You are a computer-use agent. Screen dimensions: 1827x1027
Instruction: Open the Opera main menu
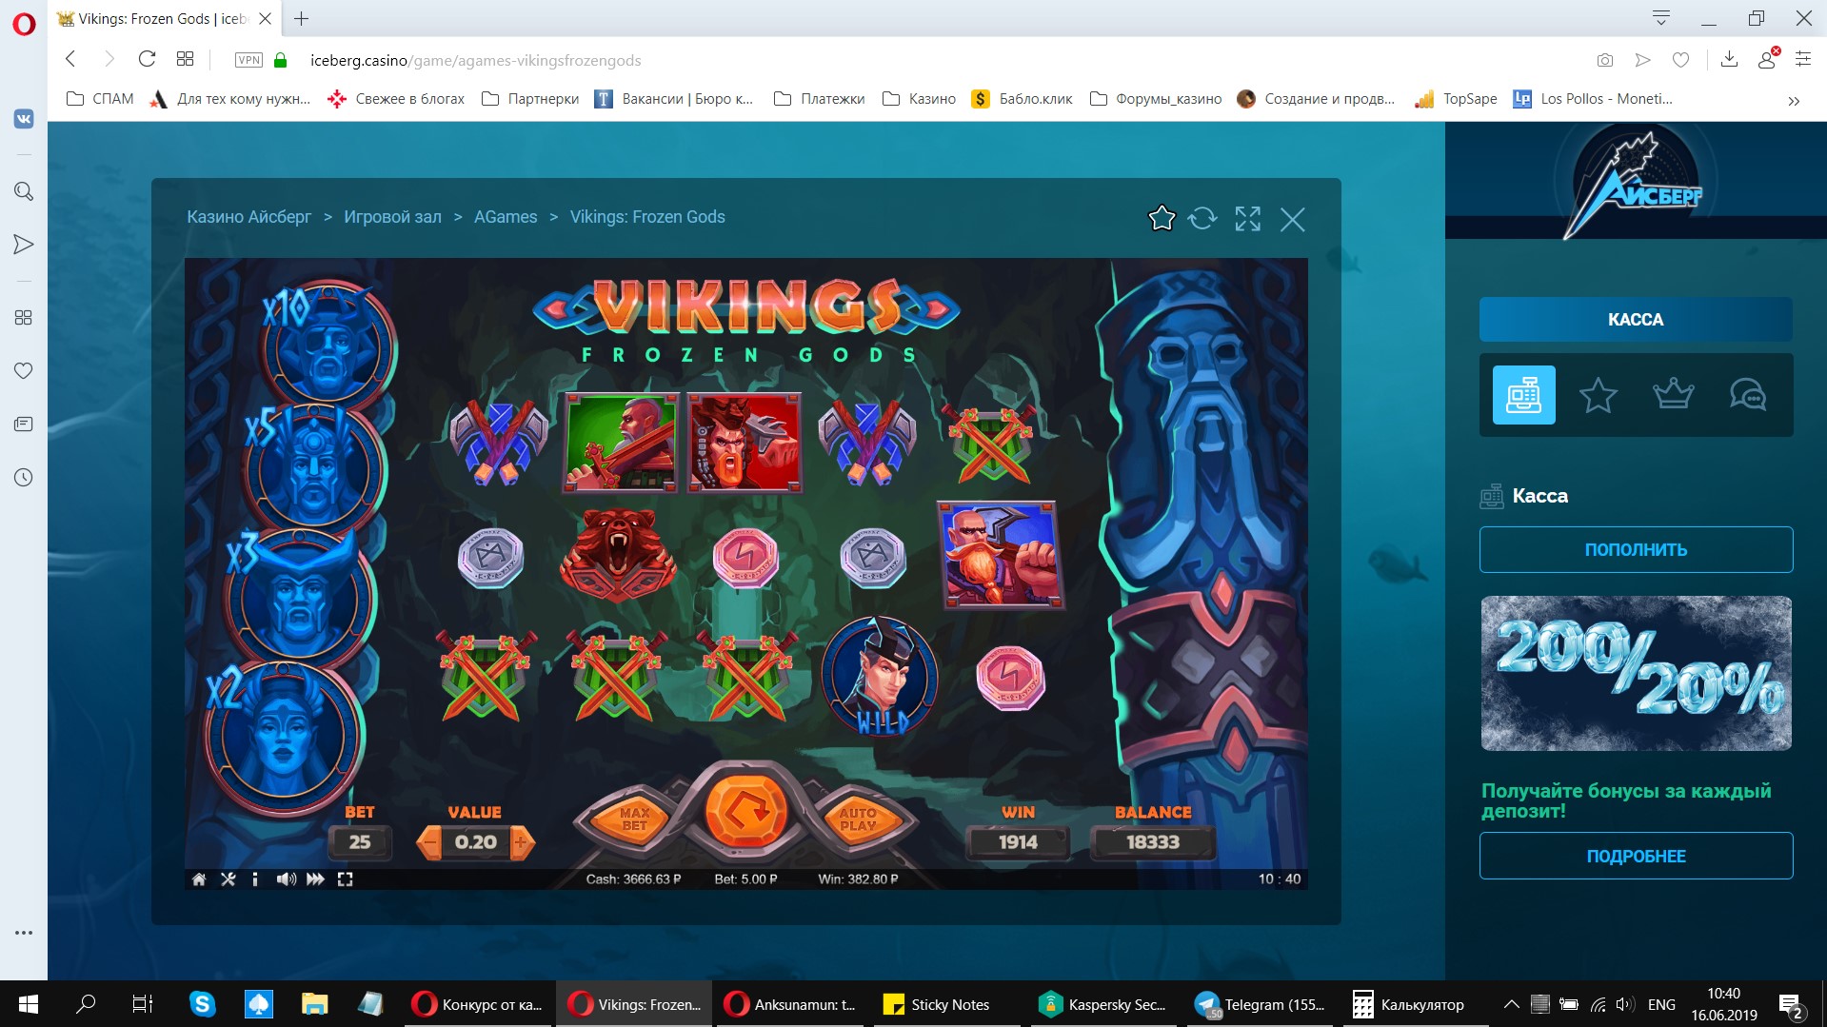click(24, 23)
